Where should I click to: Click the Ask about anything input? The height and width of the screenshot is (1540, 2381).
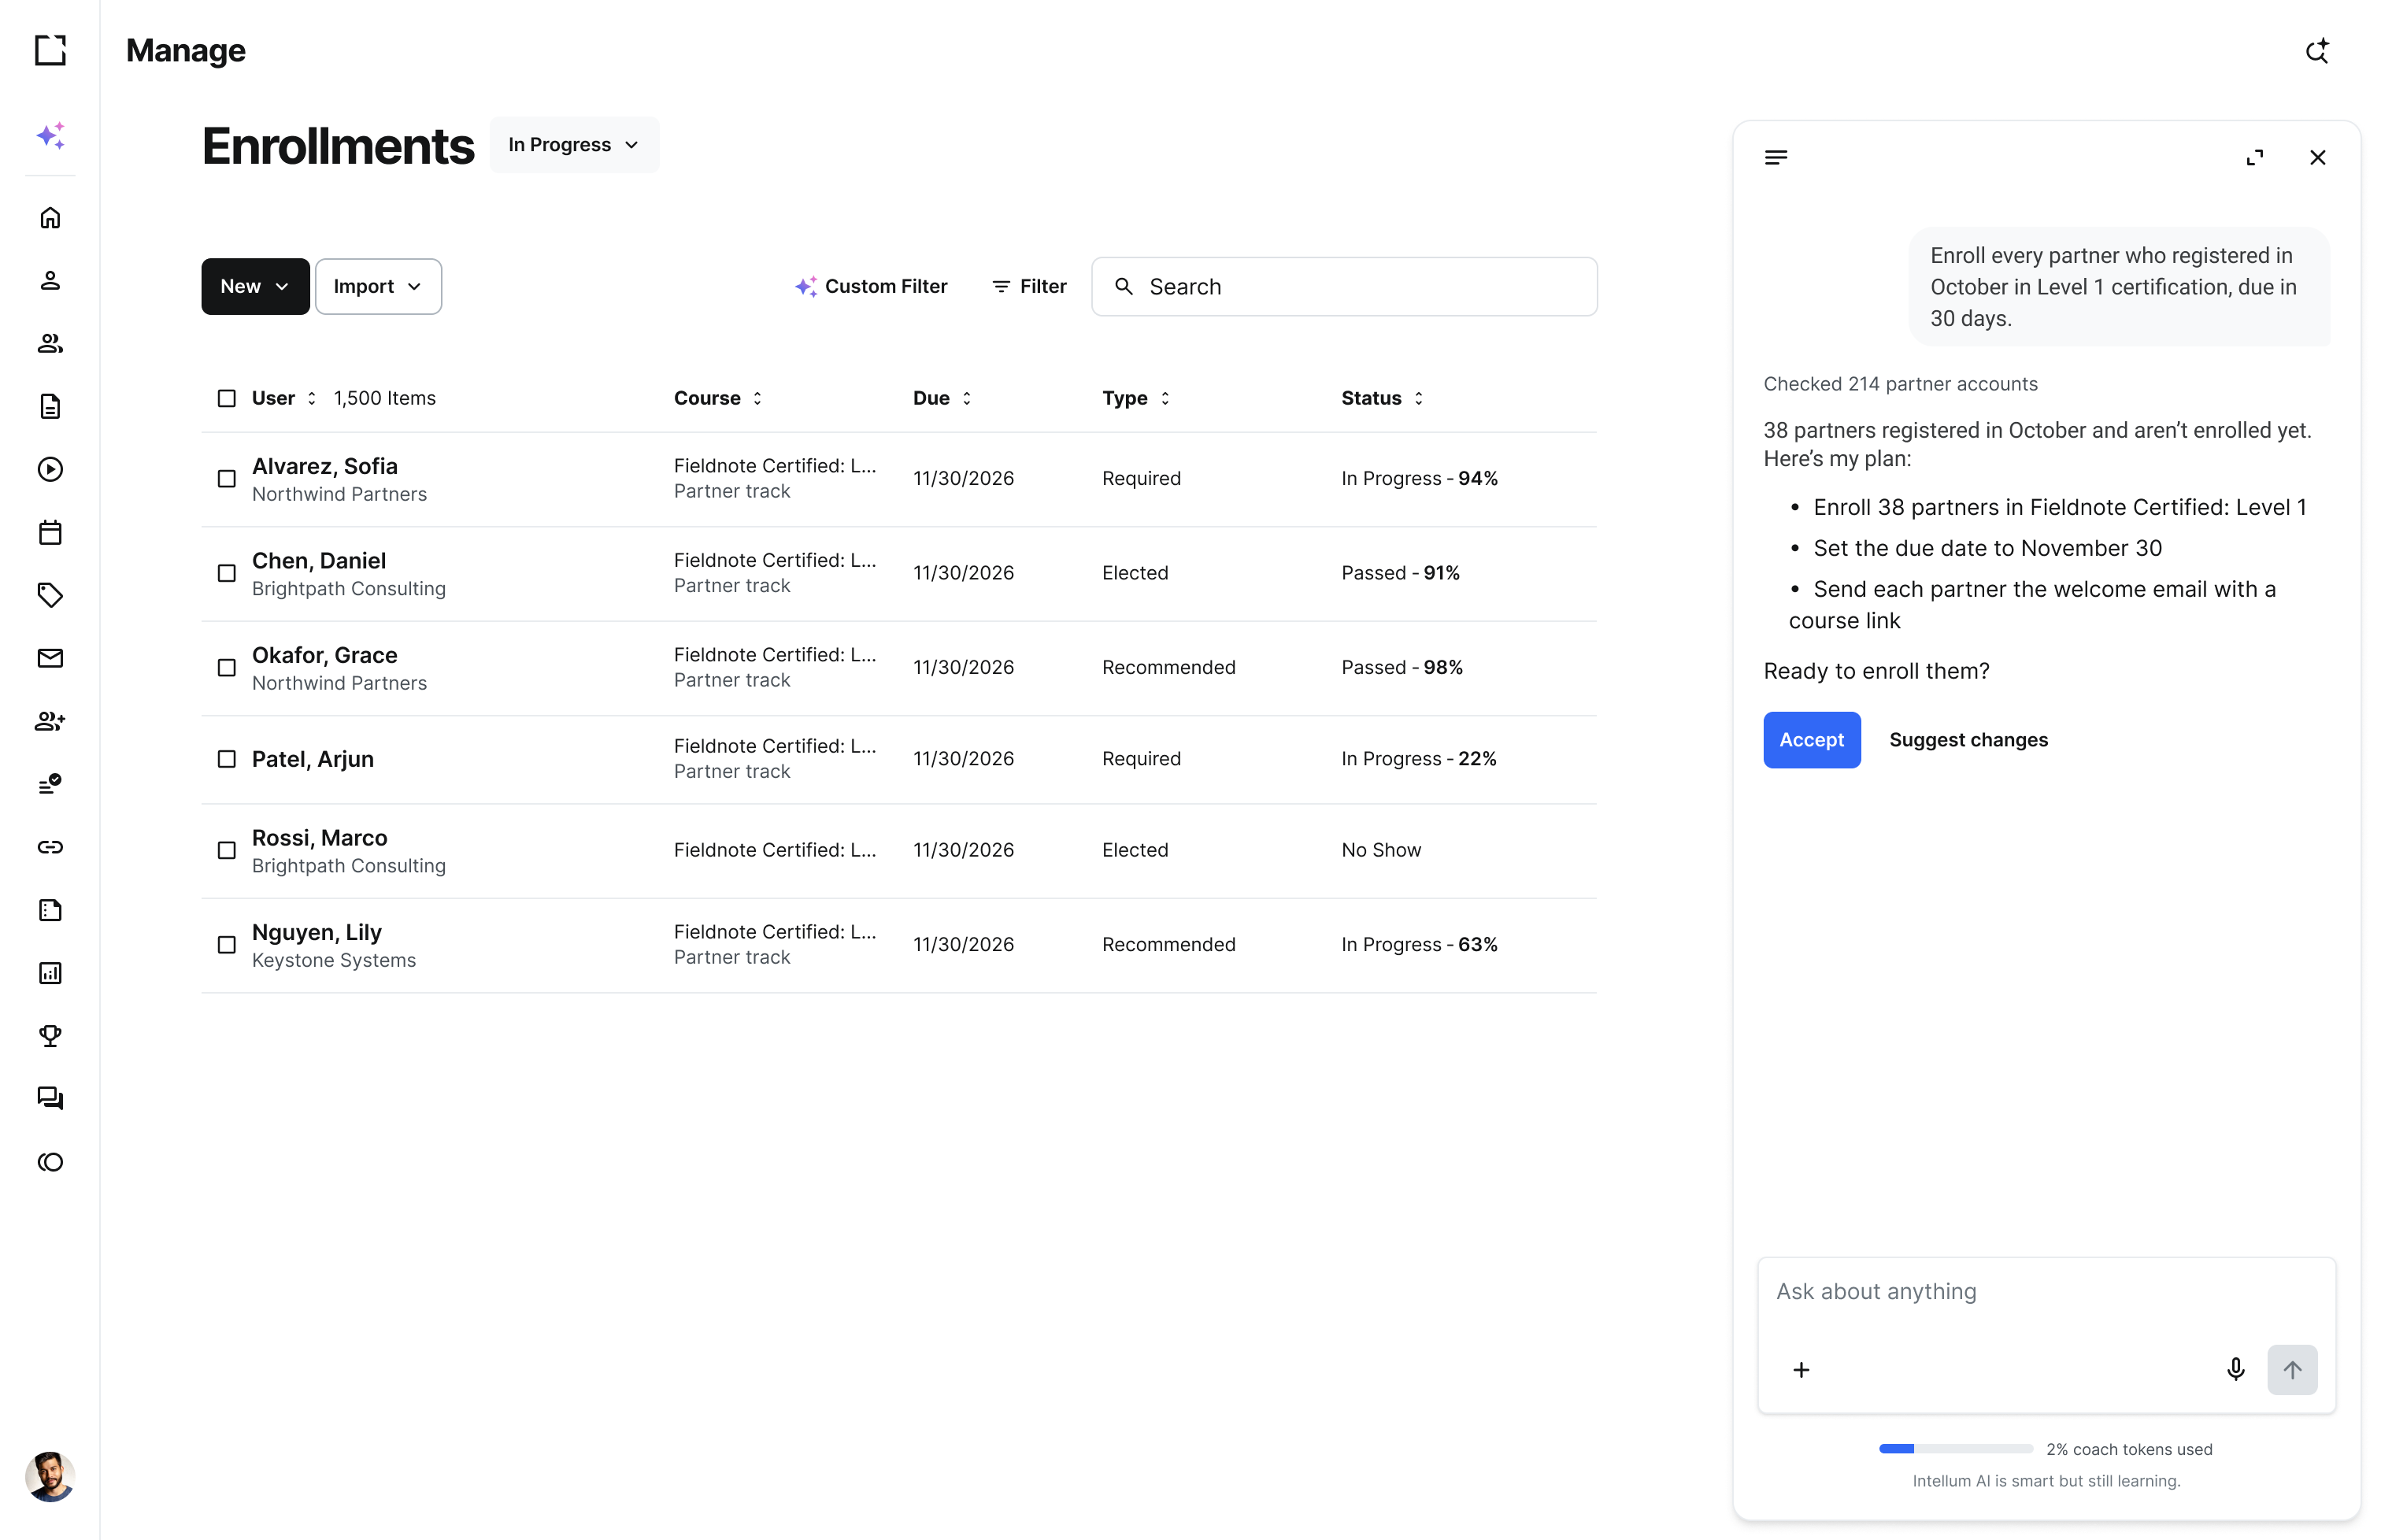2046,1292
